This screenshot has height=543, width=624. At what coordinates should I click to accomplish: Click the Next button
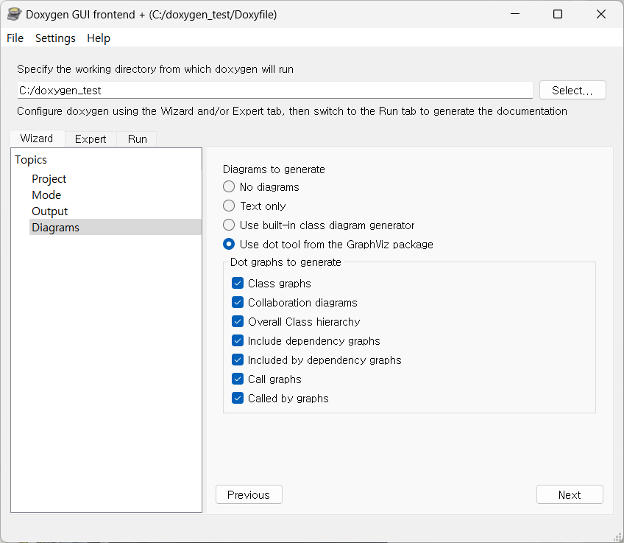coord(570,494)
